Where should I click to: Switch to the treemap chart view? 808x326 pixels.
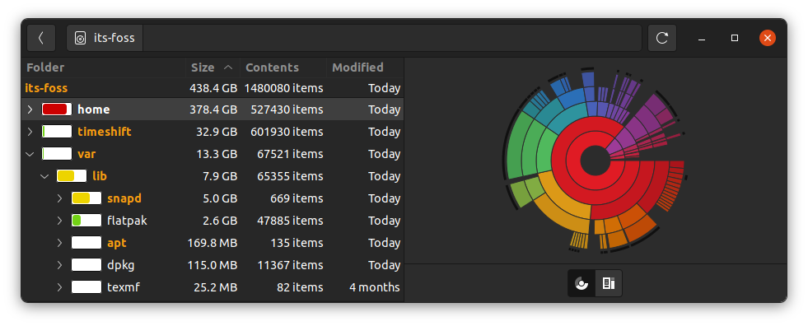(609, 283)
